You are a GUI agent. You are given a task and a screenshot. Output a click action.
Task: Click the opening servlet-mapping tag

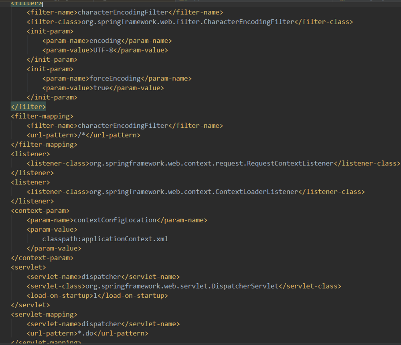click(x=44, y=315)
